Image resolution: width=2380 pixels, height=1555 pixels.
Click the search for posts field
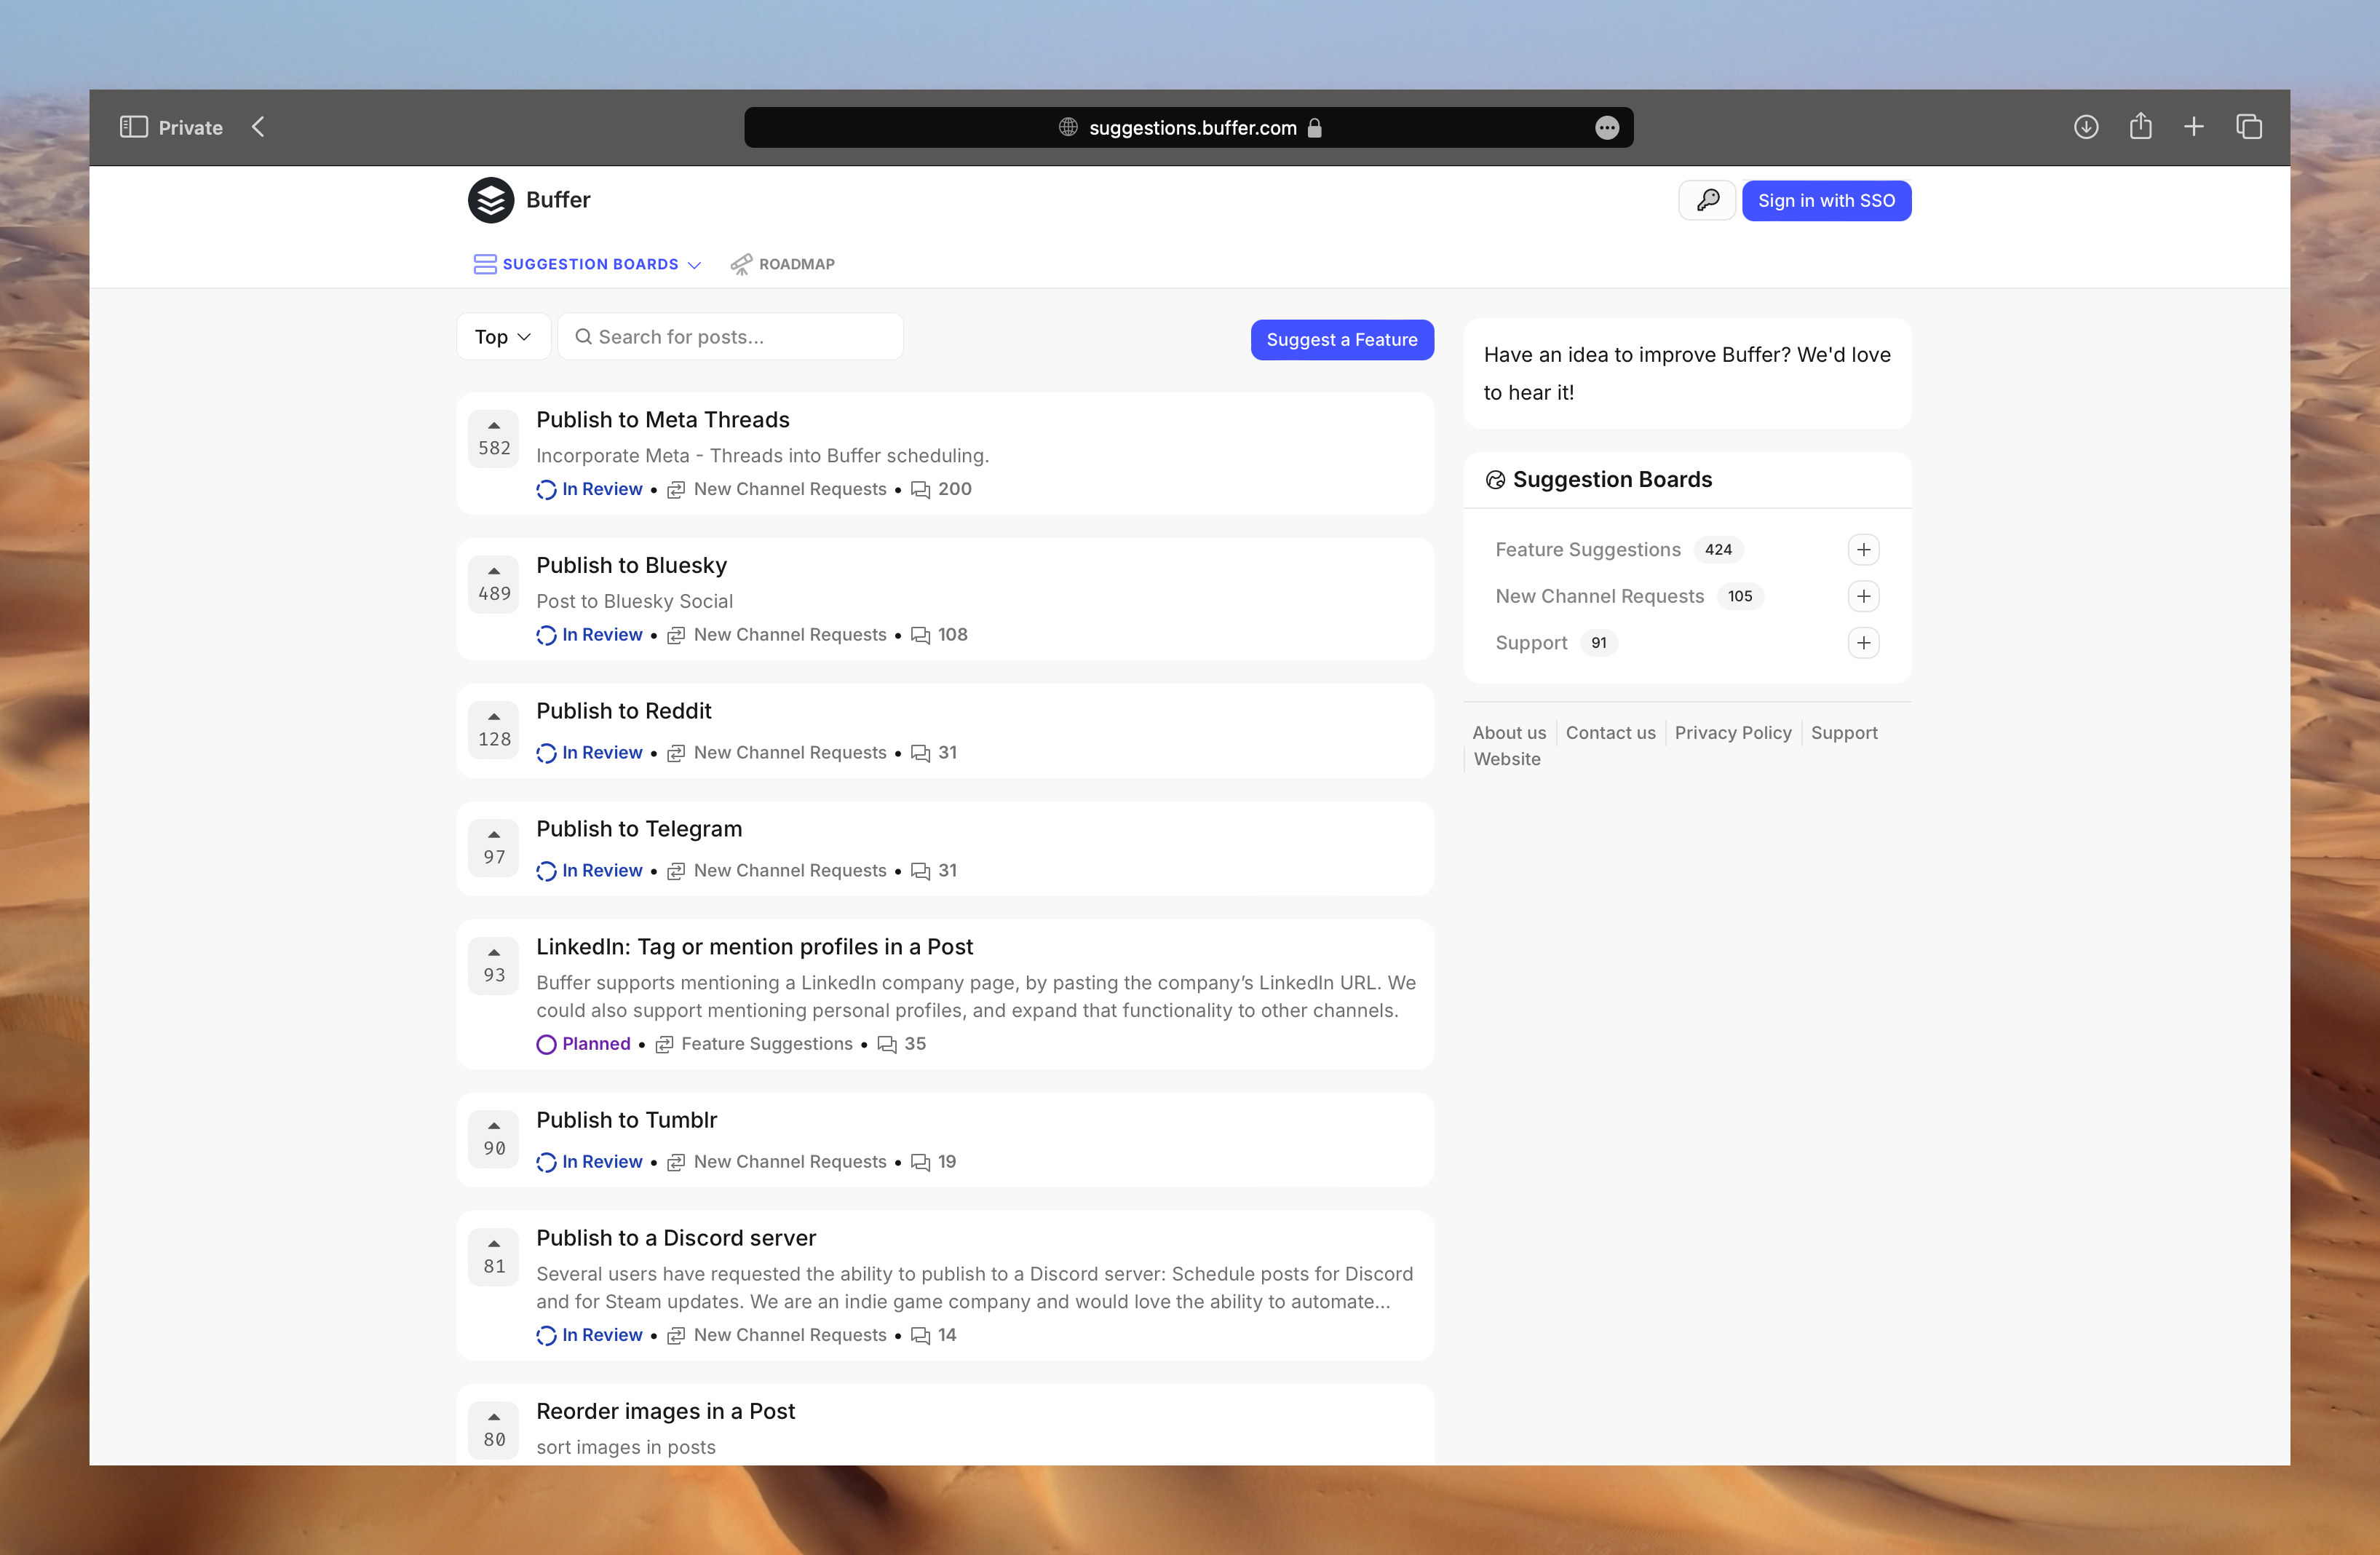(730, 336)
